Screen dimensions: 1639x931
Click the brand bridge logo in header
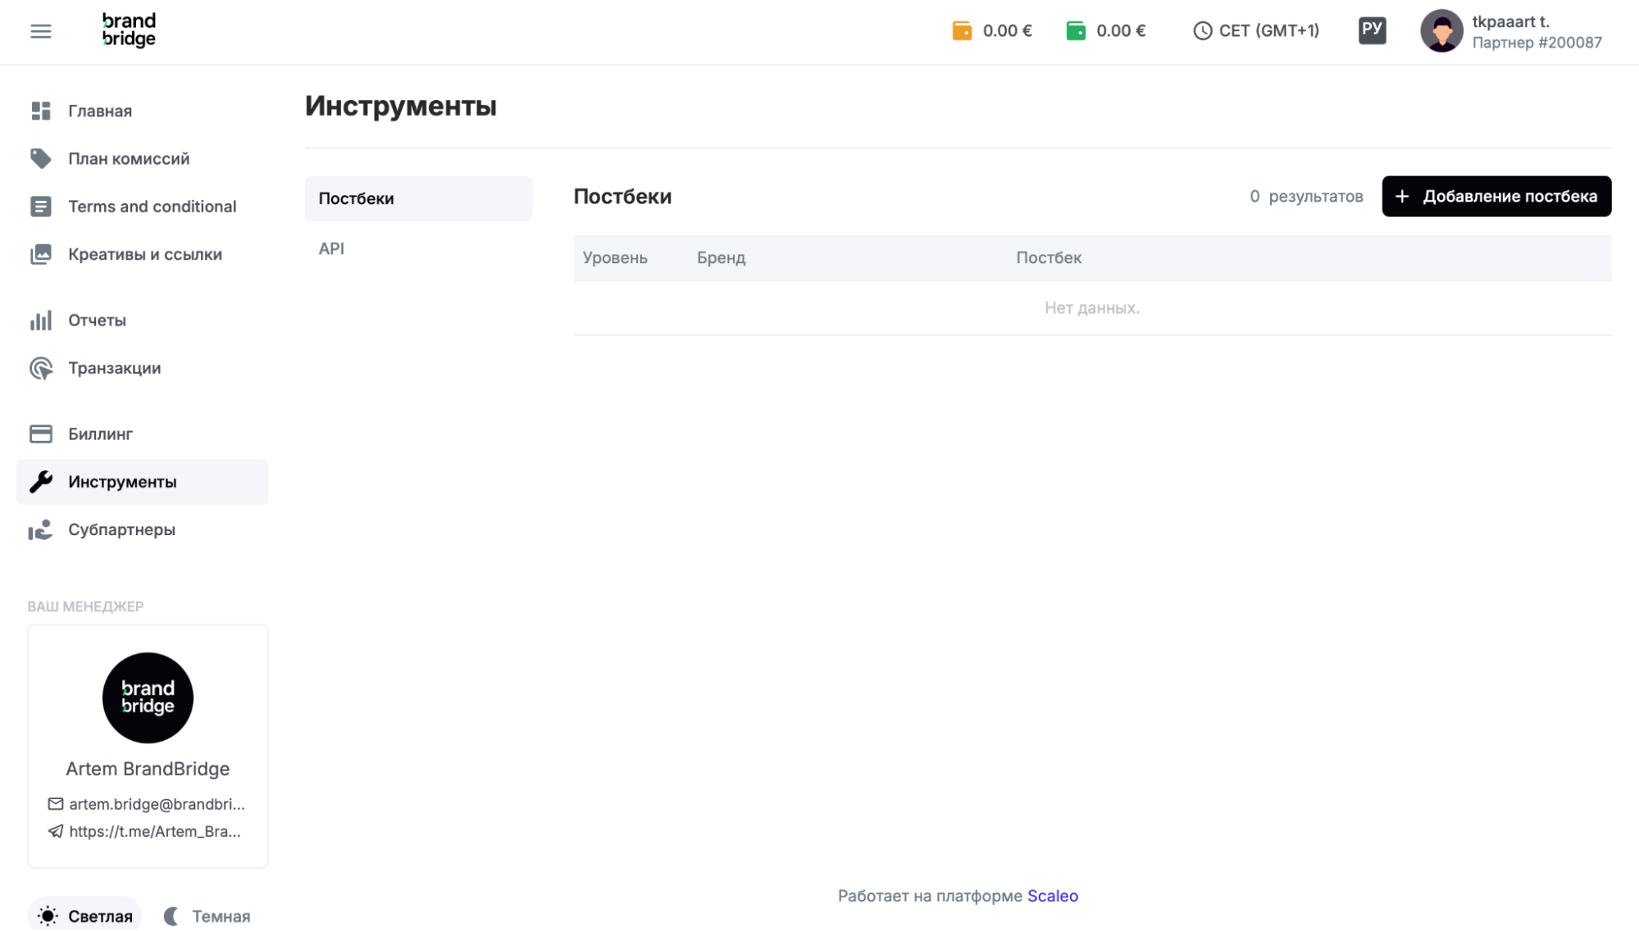[x=129, y=30]
